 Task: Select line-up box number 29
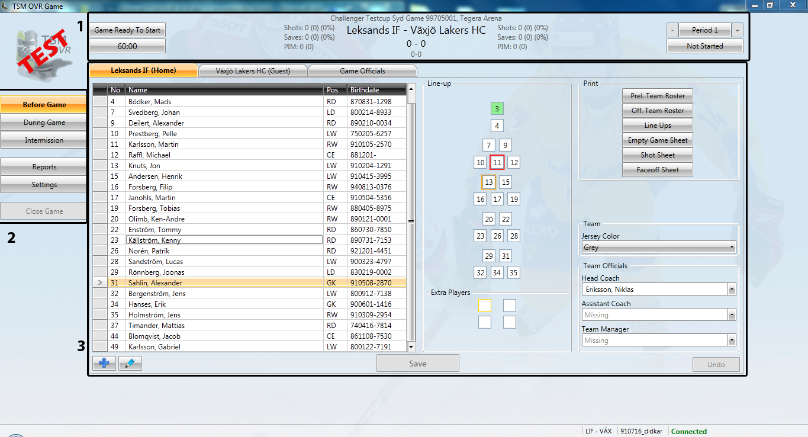[x=488, y=256]
